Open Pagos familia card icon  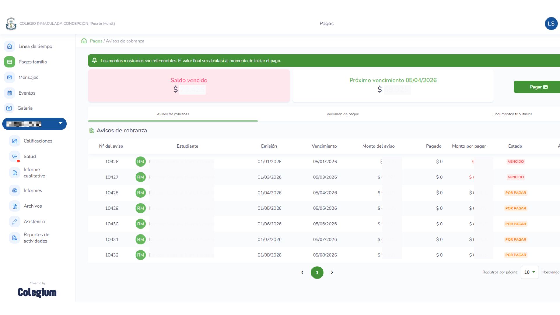pyautogui.click(x=10, y=62)
